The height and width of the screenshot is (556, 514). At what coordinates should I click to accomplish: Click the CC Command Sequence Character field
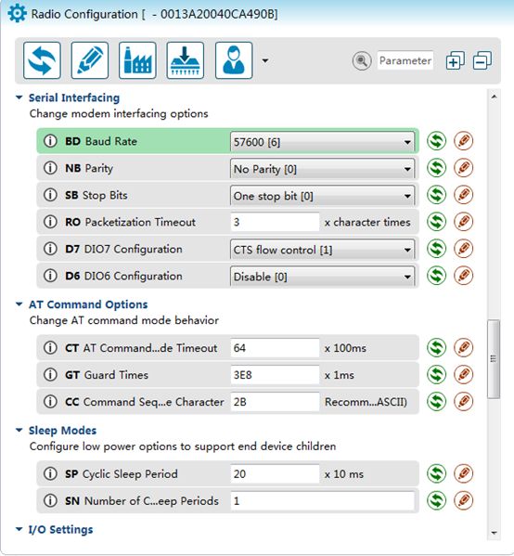[275, 402]
